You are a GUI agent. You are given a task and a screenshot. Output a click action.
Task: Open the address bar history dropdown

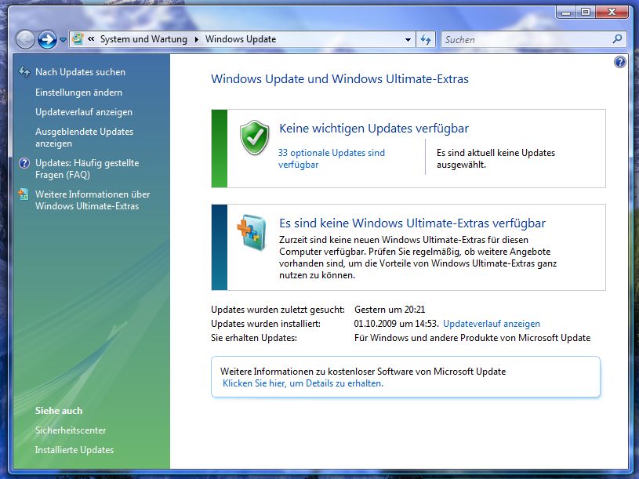408,39
